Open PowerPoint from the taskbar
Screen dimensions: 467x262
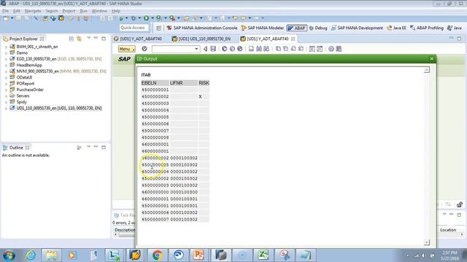coord(198,255)
